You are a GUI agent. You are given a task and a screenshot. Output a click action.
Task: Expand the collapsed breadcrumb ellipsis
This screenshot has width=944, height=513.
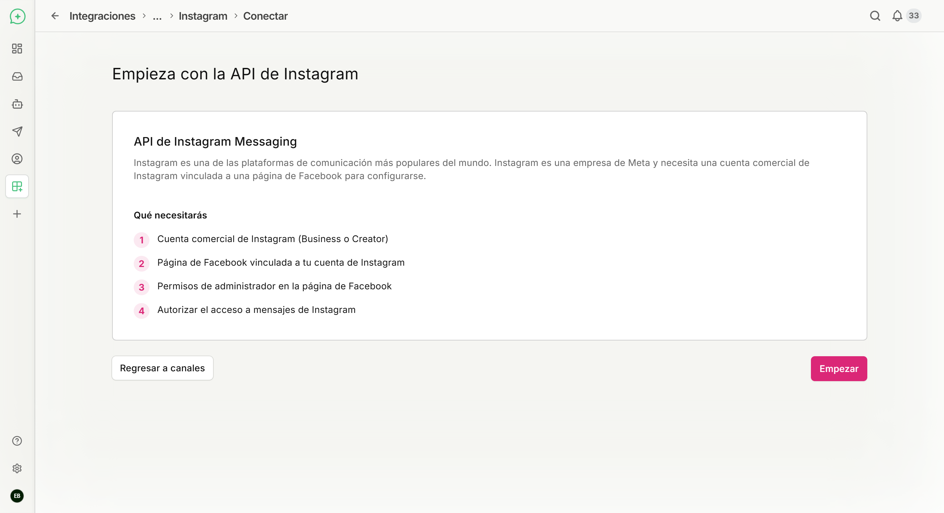[157, 16]
